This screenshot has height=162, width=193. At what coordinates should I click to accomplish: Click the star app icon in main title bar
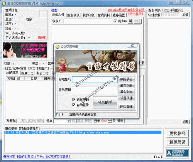click(x=4, y=3)
